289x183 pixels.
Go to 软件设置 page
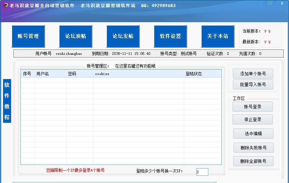(x=170, y=36)
